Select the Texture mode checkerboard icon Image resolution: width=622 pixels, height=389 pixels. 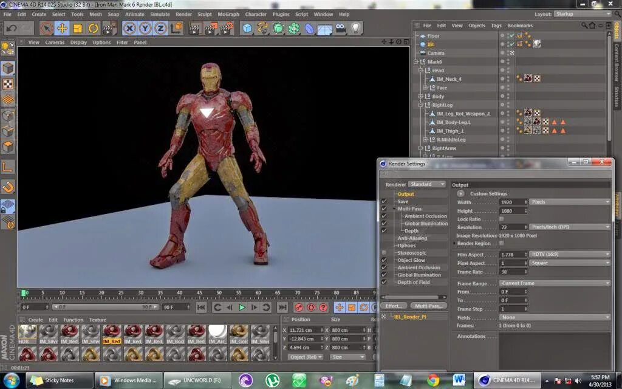click(x=8, y=84)
